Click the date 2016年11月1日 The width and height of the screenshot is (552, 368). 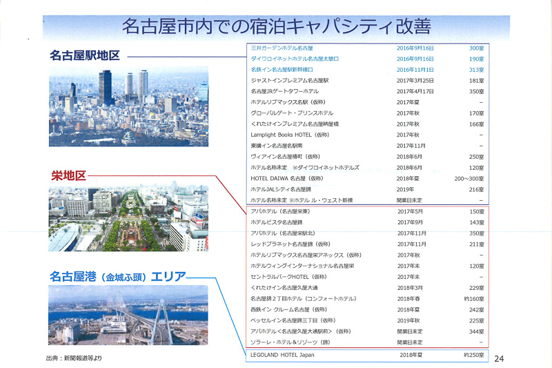coord(415,70)
